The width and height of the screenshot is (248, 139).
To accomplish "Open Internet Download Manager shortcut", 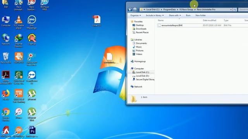I will pyautogui.click(x=19, y=41).
